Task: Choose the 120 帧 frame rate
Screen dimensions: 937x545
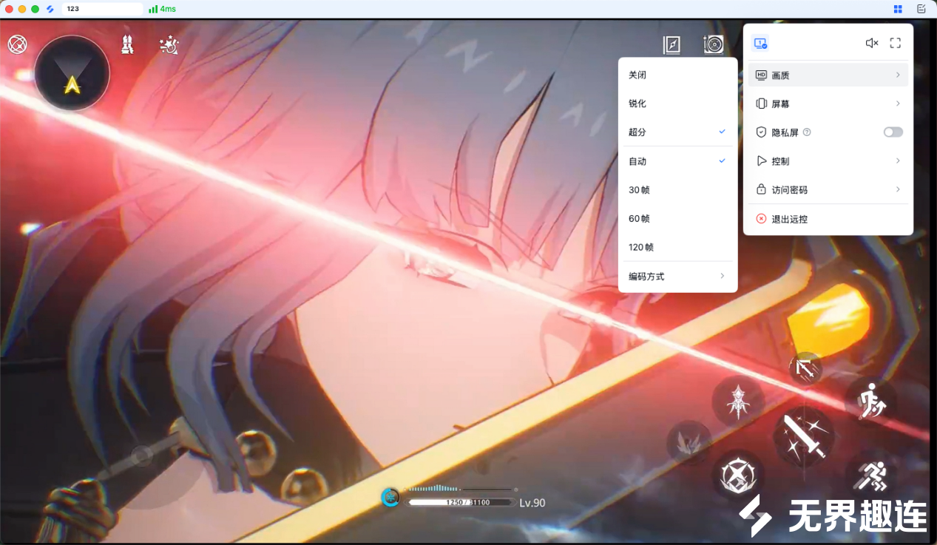Action: pyautogui.click(x=677, y=247)
